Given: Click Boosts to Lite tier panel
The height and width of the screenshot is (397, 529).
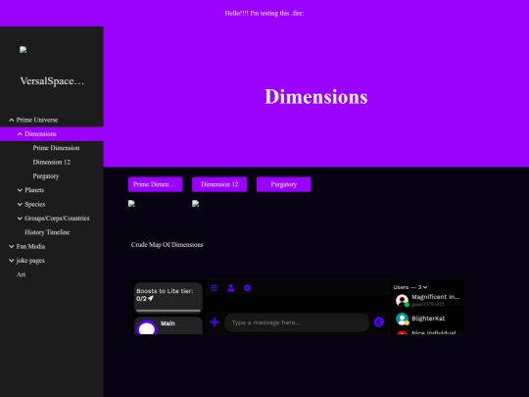Looking at the screenshot, I should click(x=168, y=298).
